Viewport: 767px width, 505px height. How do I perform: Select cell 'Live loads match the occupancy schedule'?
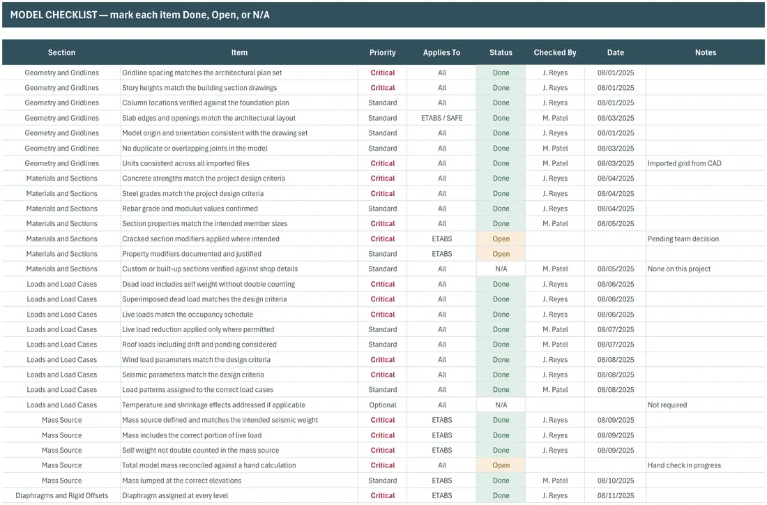coord(239,314)
